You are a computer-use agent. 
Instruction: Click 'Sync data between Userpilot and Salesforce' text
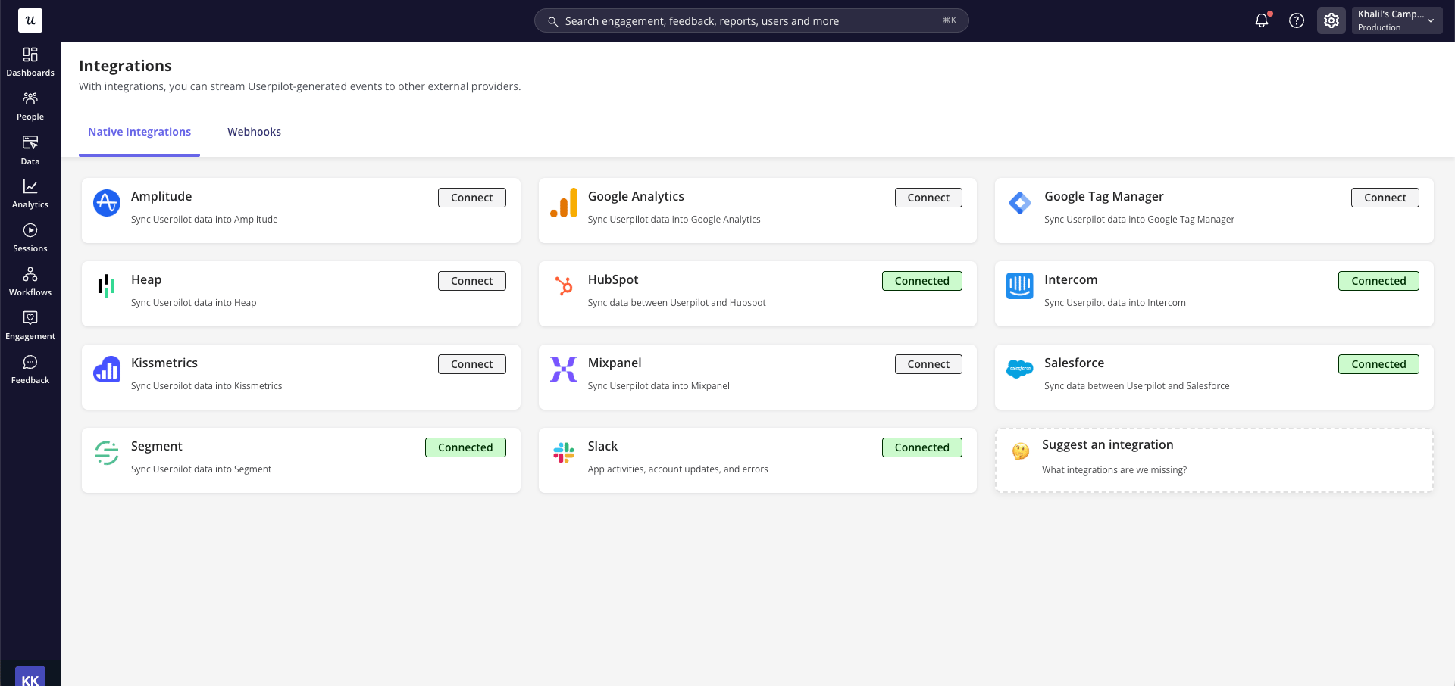(1137, 386)
